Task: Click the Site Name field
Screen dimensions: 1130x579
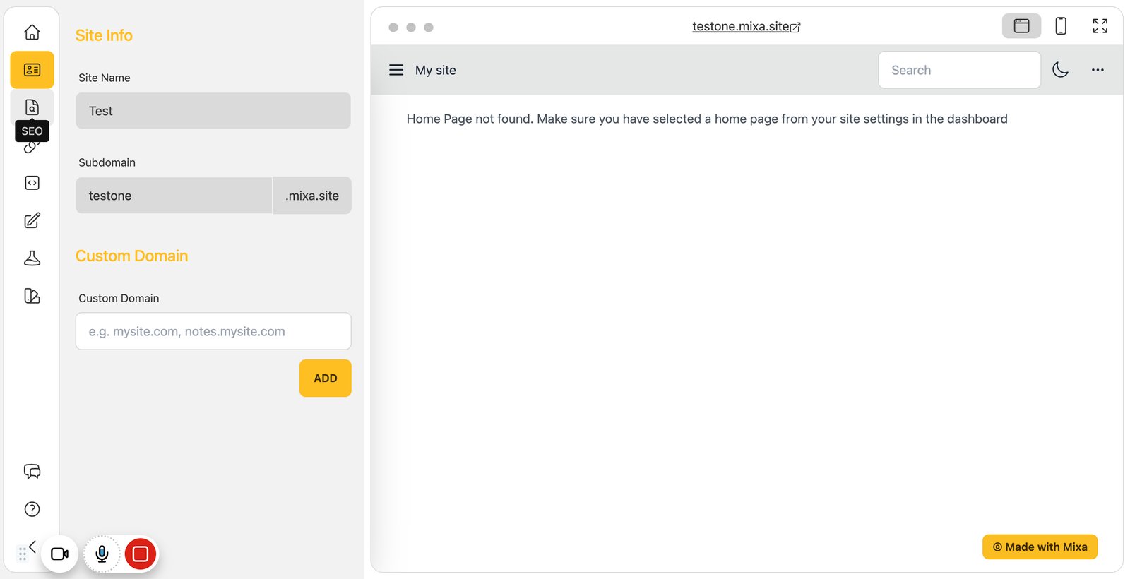Action: coord(213,111)
